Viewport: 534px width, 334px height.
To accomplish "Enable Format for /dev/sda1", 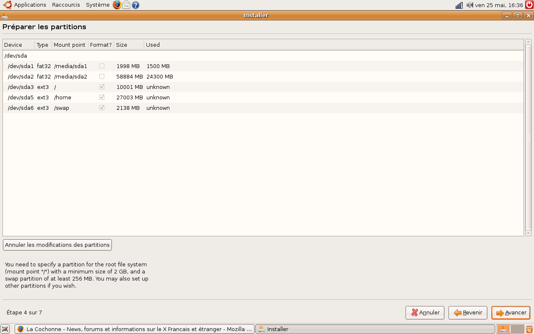I will pos(101,66).
